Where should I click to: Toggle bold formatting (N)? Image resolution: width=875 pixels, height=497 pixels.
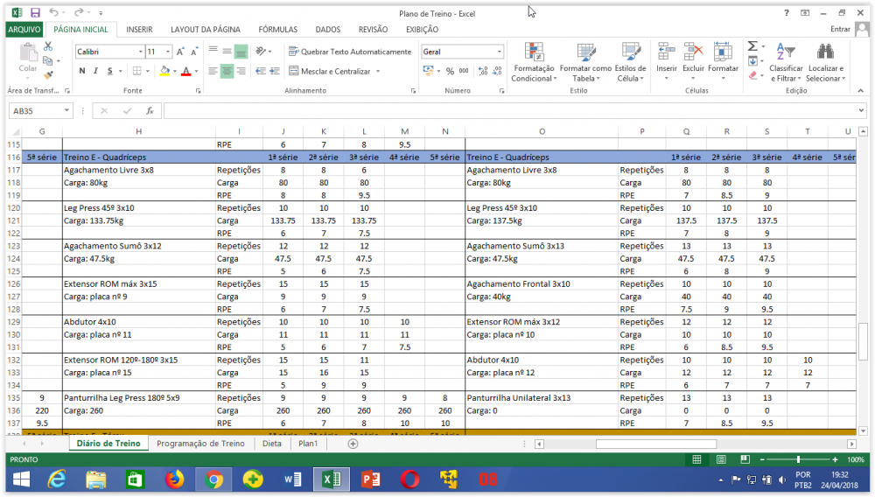pyautogui.click(x=82, y=72)
